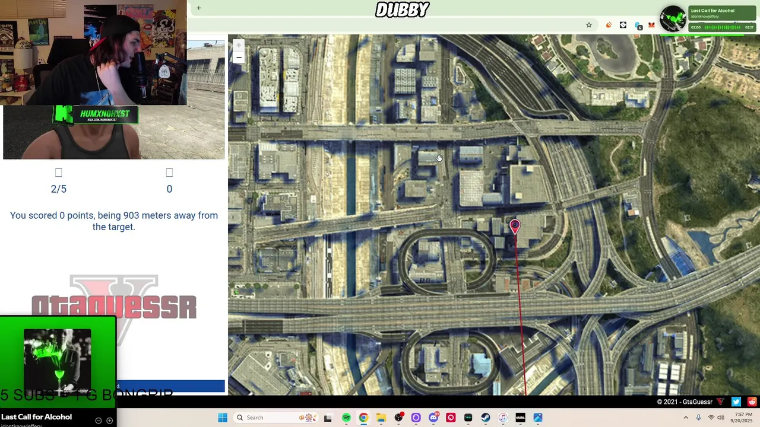
Task: Open a new browser tab with plus
Action: pyautogui.click(x=198, y=8)
